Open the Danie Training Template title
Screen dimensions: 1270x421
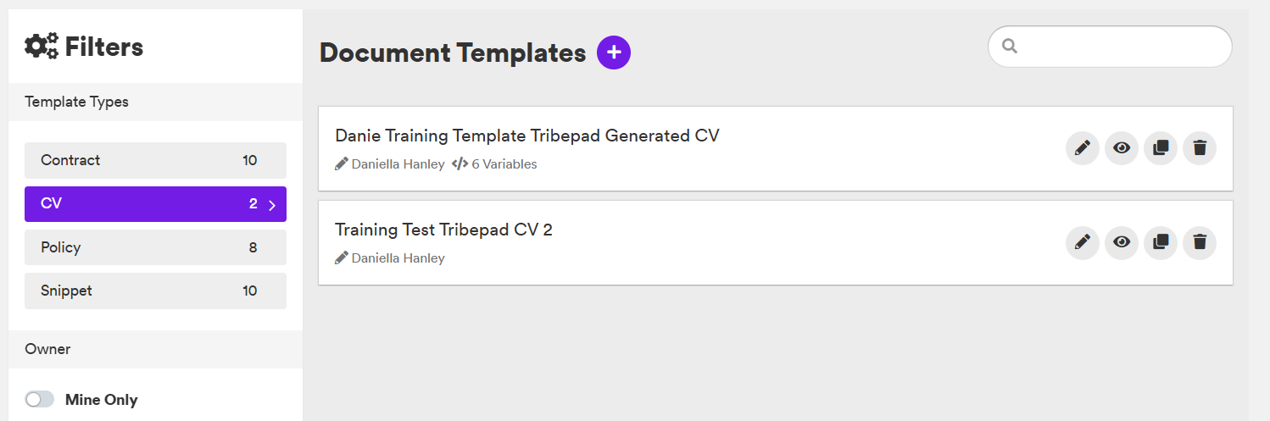[527, 136]
